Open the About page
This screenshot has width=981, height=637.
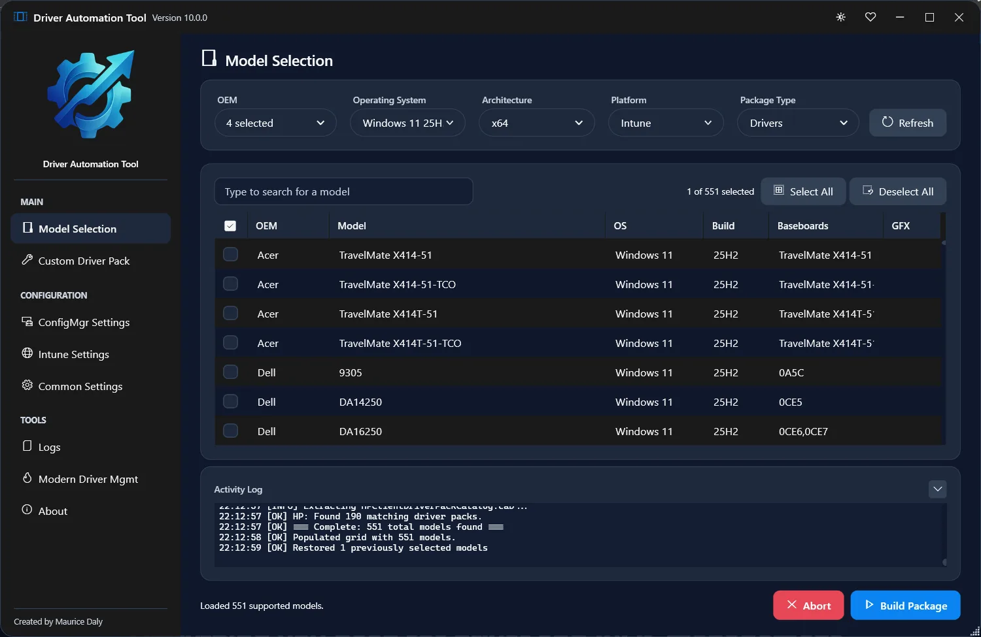(91, 511)
